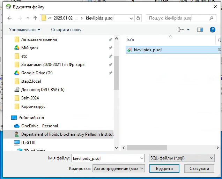
Task: Click the Цей ПК computer icon
Action: pos(16,142)
